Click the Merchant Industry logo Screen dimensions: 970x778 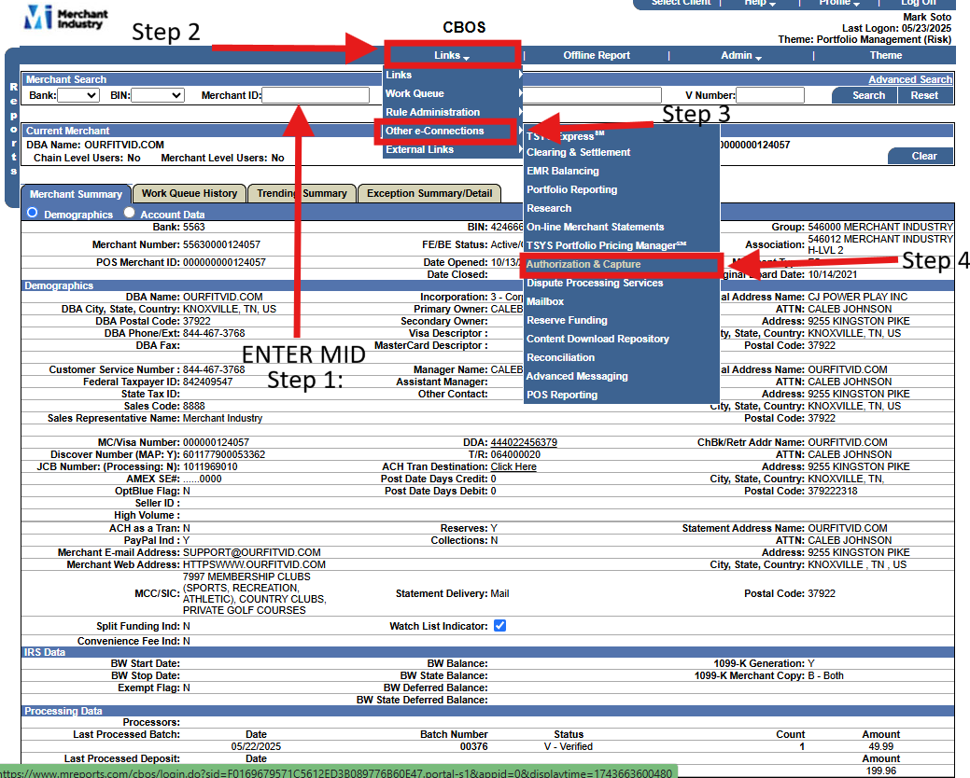65,18
